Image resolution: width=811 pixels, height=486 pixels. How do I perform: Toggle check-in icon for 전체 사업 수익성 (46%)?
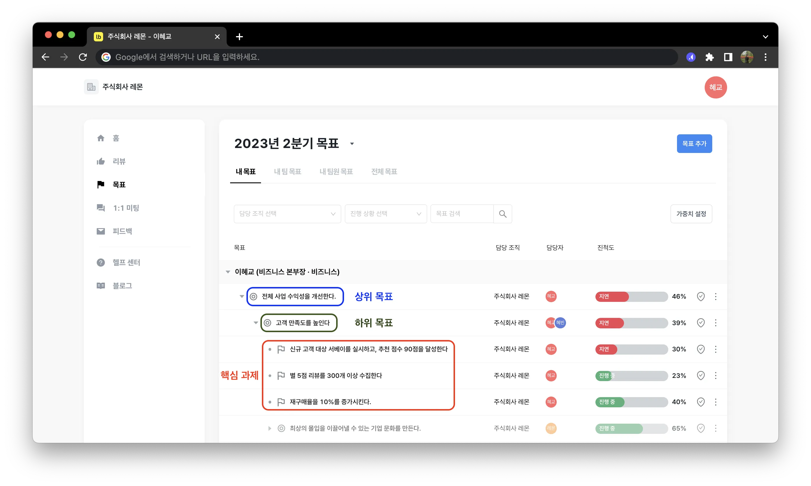[700, 296]
